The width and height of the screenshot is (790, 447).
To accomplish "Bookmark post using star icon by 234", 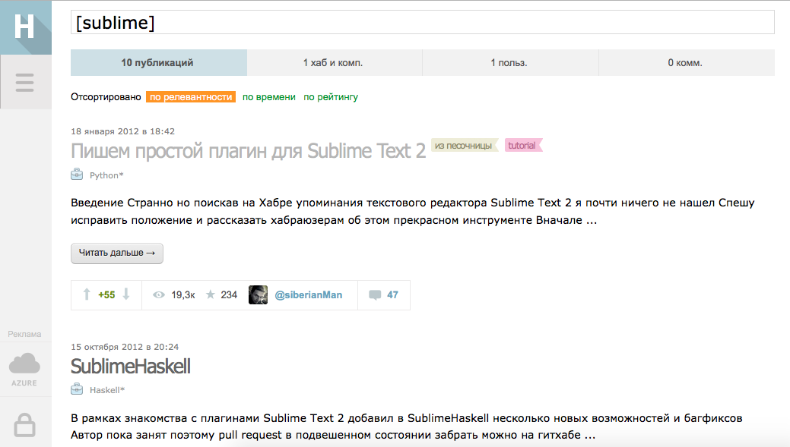I will (211, 294).
